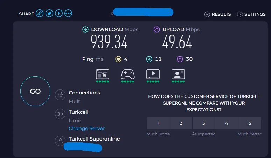The width and height of the screenshot is (271, 158).
Task: Select rating 2 in the survey
Action: 181,123
